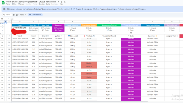
Task: Expand the name box cell dropdown
Action: (x=9, y=19)
